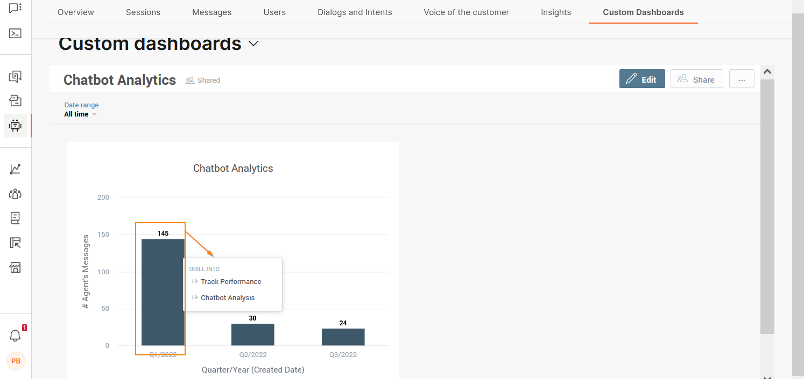This screenshot has width=804, height=379.
Task: Click the dashboard scrollbar up arrow
Action: 767,71
